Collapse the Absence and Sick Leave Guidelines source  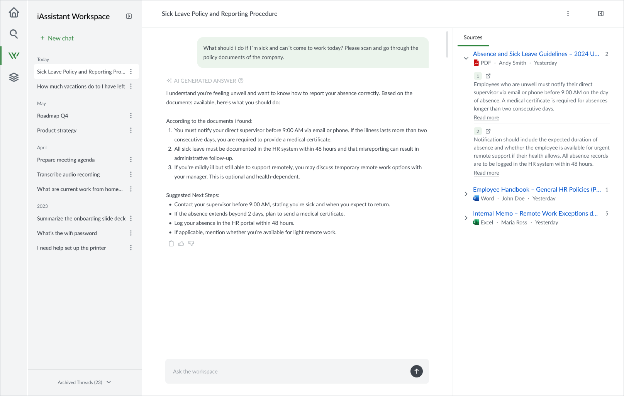[466, 58]
